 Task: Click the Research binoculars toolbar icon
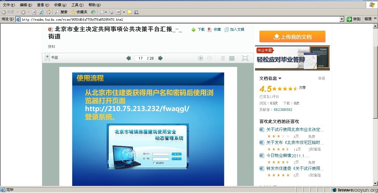point(136,12)
